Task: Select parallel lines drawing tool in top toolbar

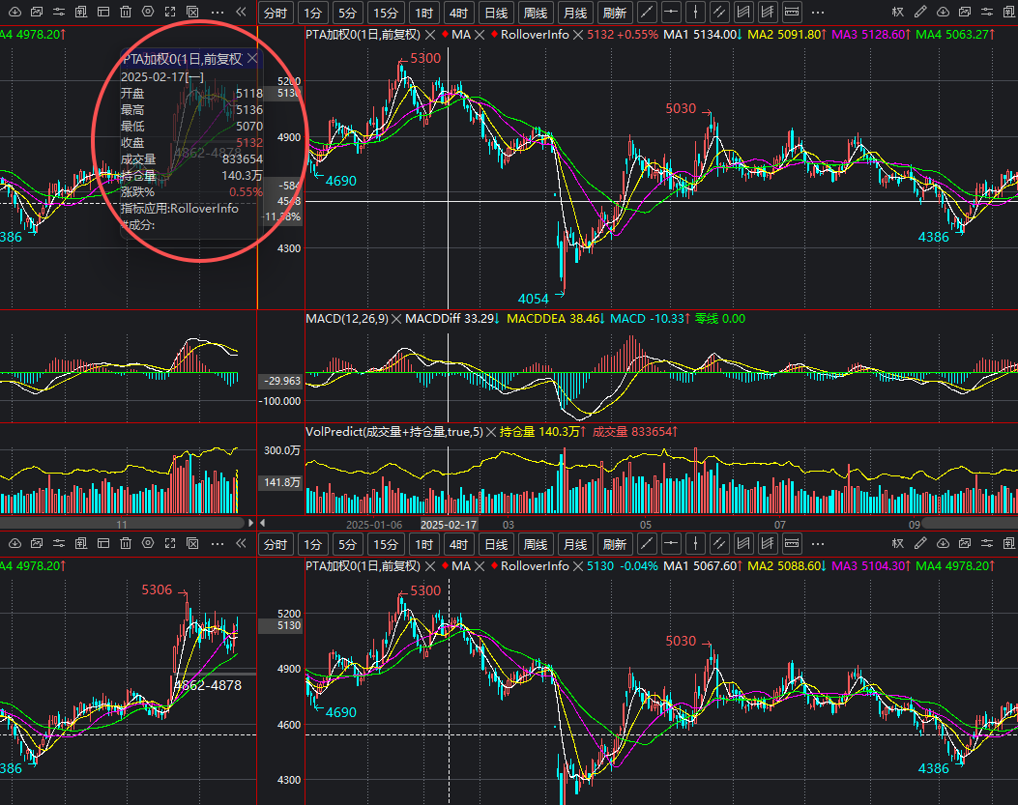Action: coord(718,13)
